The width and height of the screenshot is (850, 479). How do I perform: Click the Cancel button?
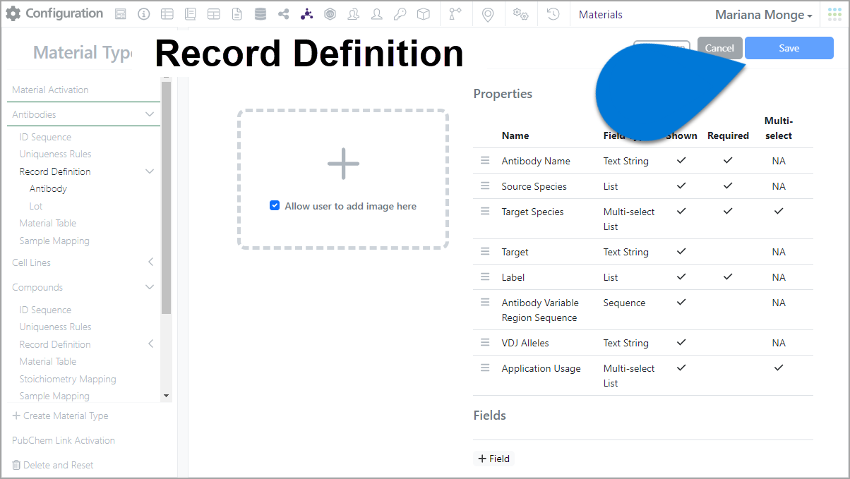click(x=719, y=48)
